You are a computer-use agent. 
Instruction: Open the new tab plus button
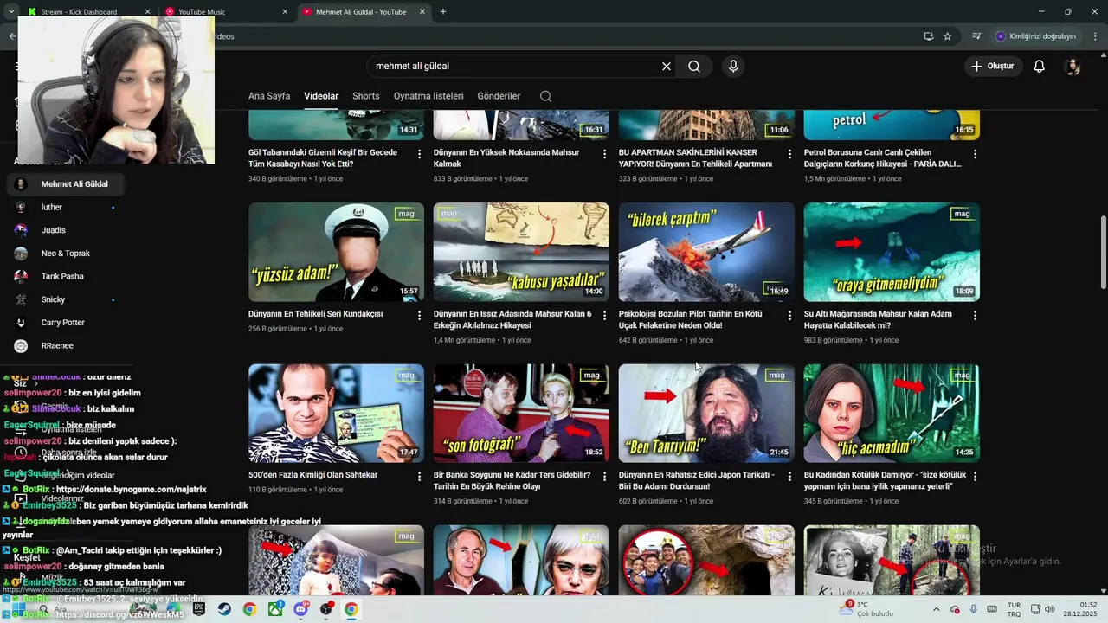click(443, 12)
